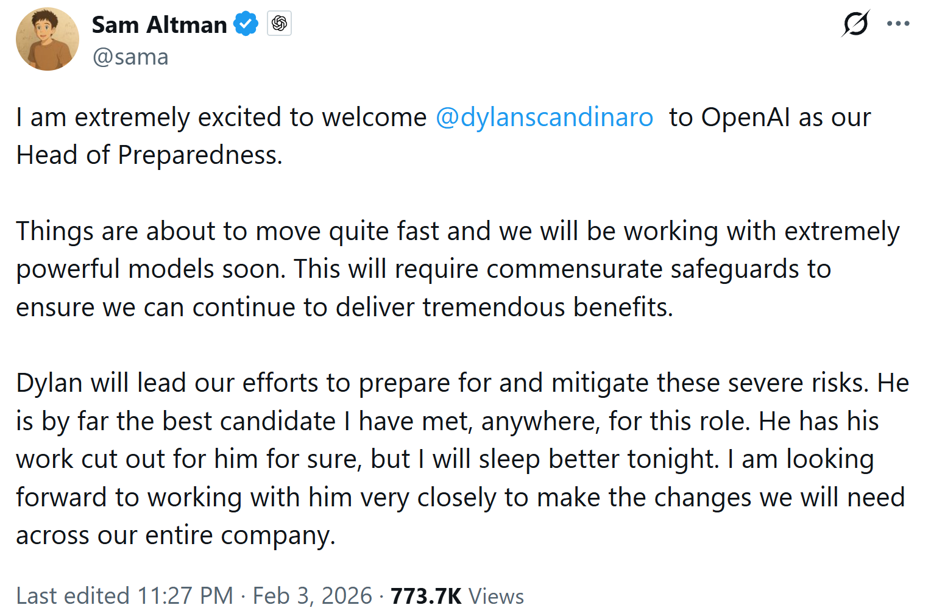
Task: Open the three-dot more options menu
Action: (898, 24)
